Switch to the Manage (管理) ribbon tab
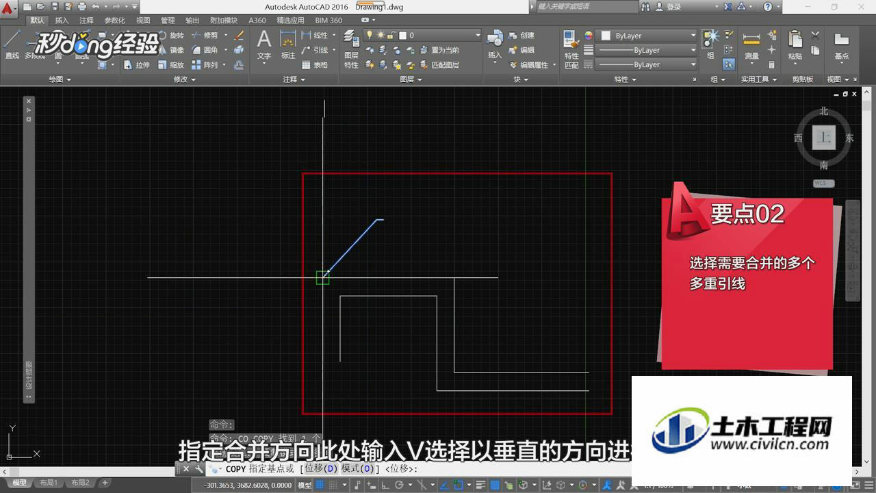Viewport: 876px width, 493px height. point(168,21)
